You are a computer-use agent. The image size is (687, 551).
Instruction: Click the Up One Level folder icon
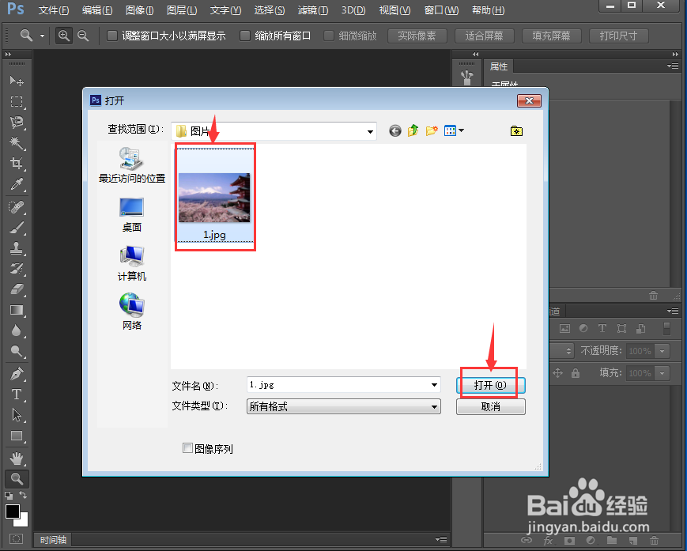pyautogui.click(x=413, y=130)
